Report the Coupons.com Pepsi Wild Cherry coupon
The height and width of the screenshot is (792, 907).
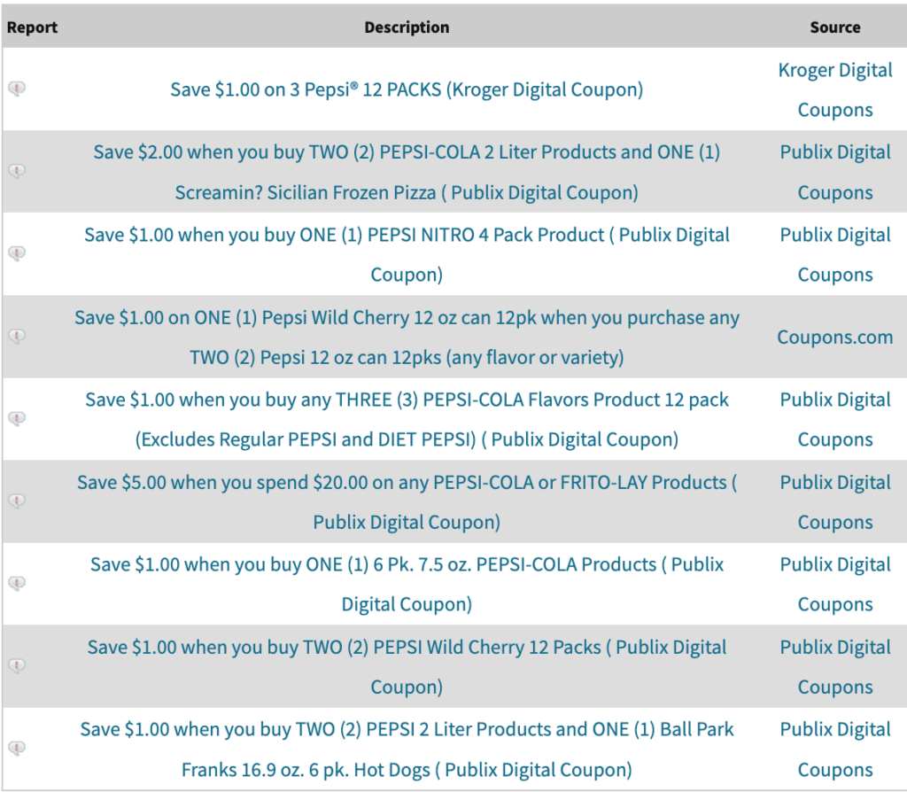(x=17, y=336)
